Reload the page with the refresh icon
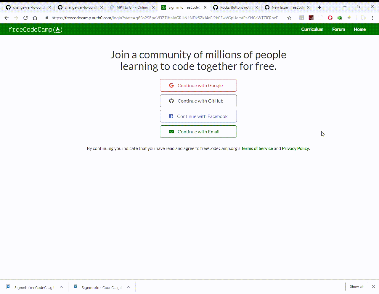This screenshot has width=379, height=294. pos(25,18)
